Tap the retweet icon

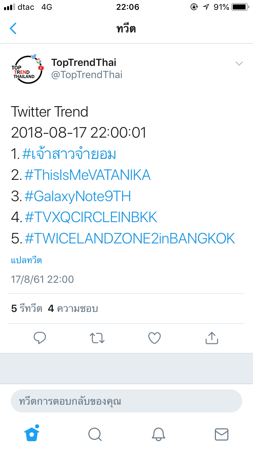pos(97,338)
